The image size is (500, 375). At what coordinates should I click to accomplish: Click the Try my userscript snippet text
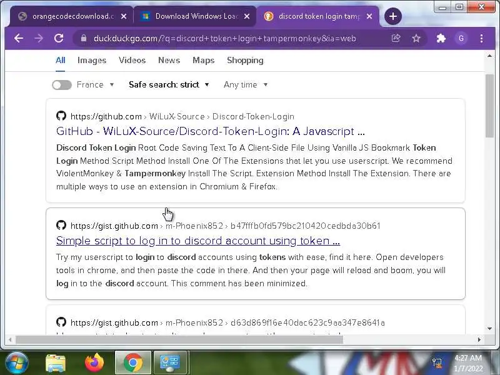(251, 270)
